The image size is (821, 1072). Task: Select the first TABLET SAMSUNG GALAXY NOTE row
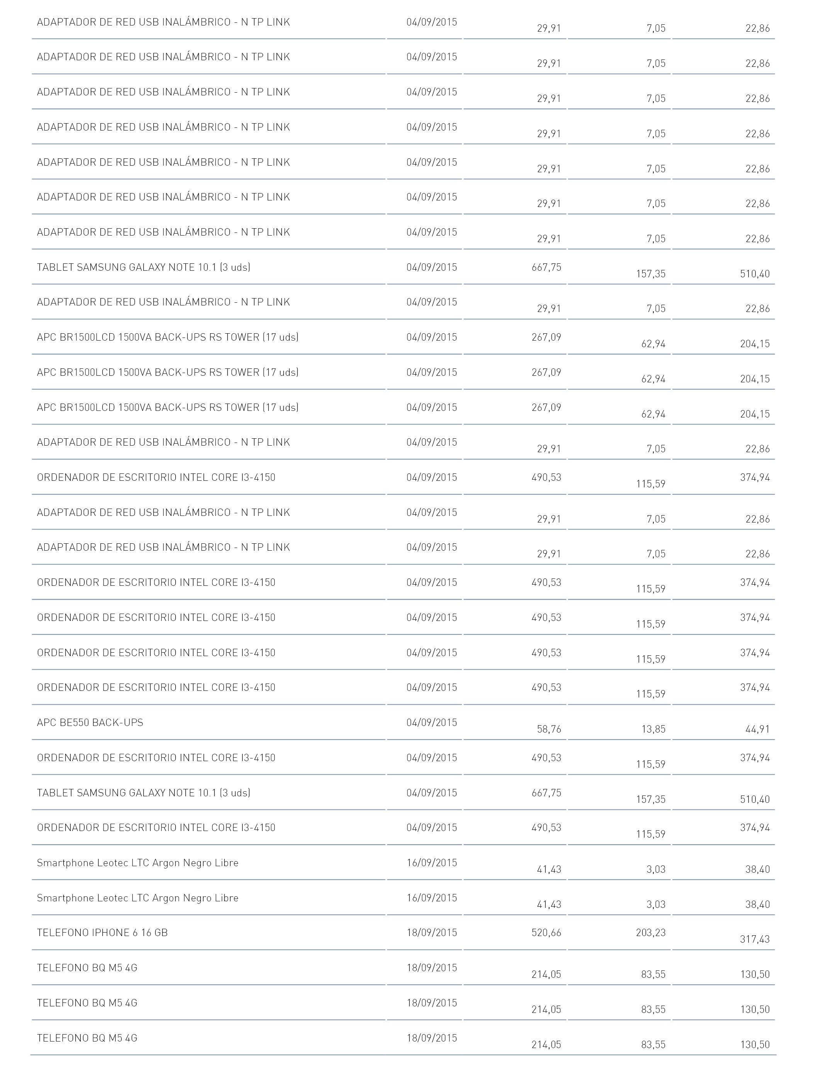tap(403, 267)
